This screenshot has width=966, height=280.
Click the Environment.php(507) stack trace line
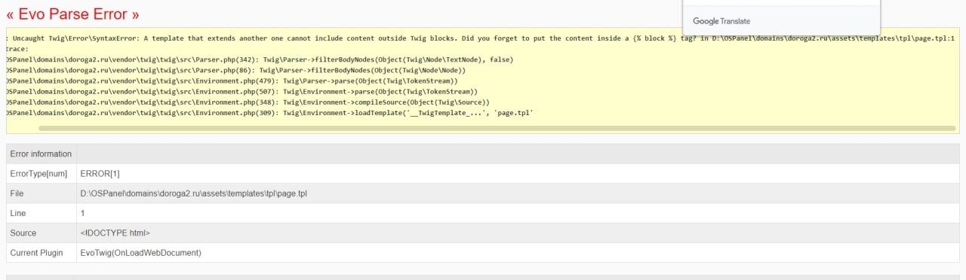click(241, 91)
